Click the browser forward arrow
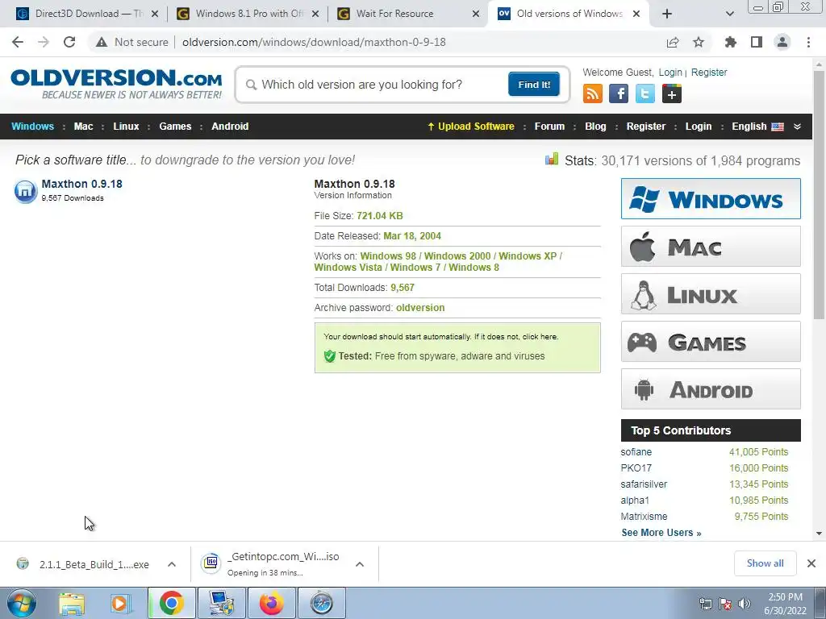This screenshot has height=619, width=826. pyautogui.click(x=44, y=42)
